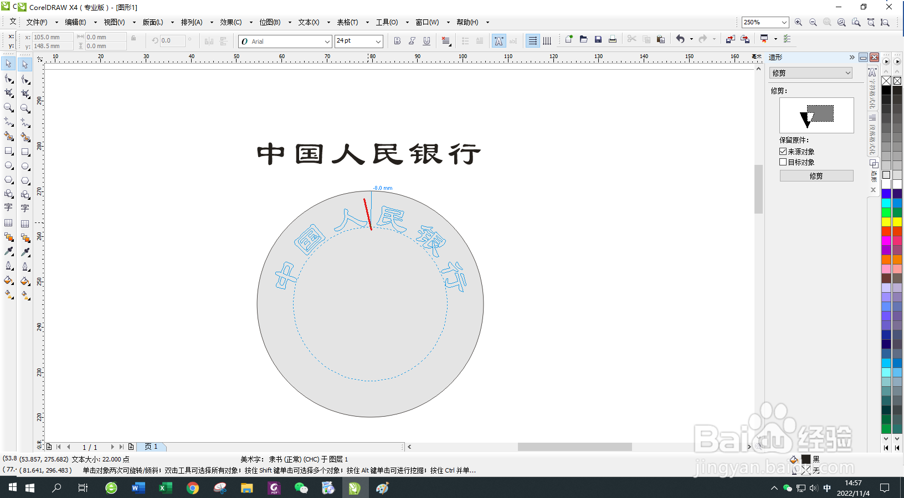Select the Ellipse tool in the leftmost toolbox
Image resolution: width=904 pixels, height=498 pixels.
8,165
